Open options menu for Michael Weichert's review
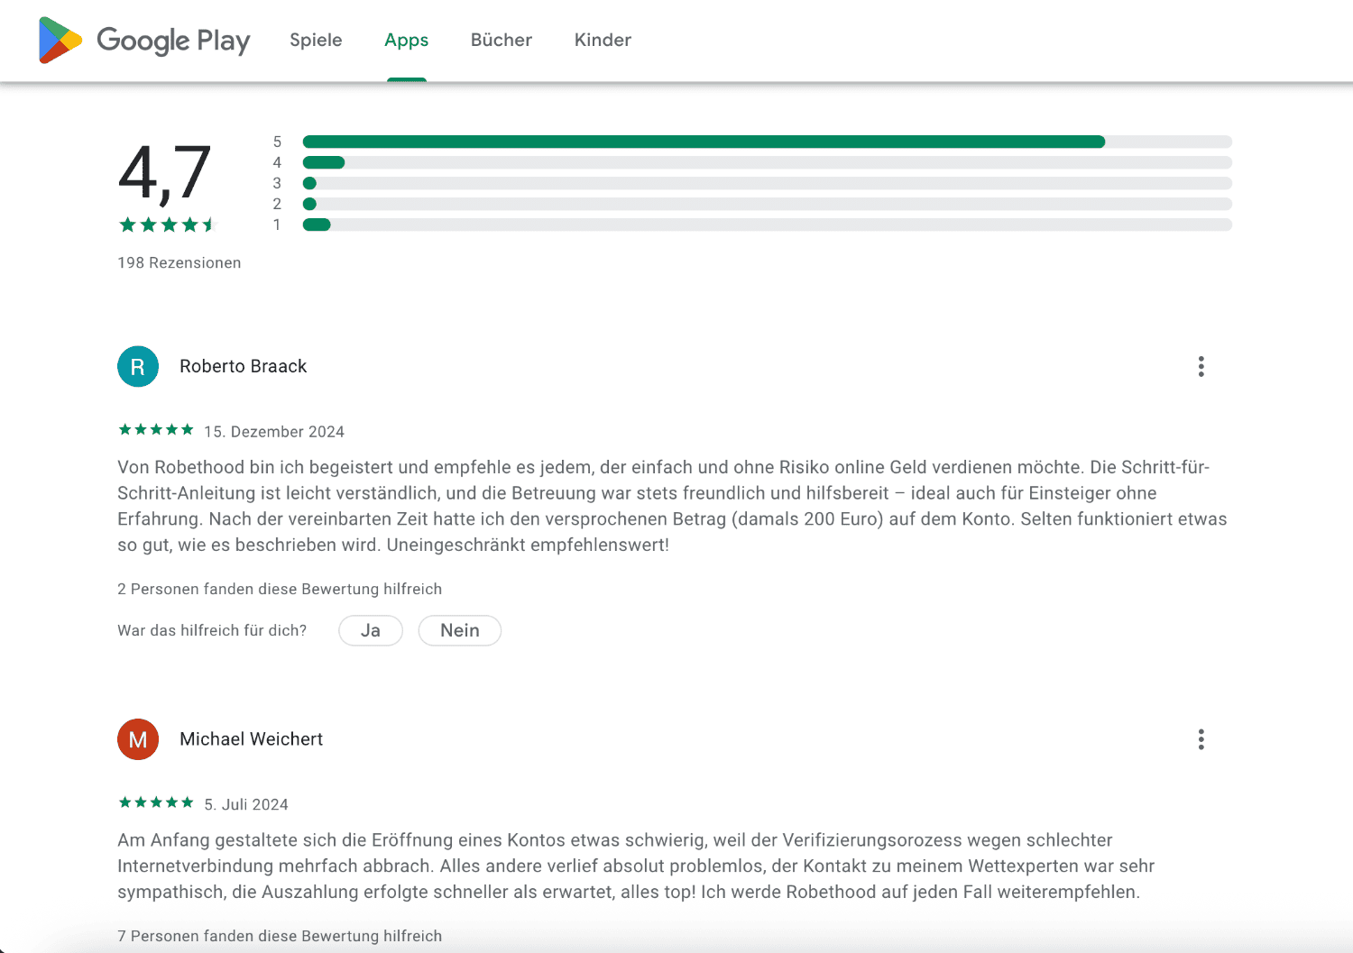 click(x=1201, y=739)
